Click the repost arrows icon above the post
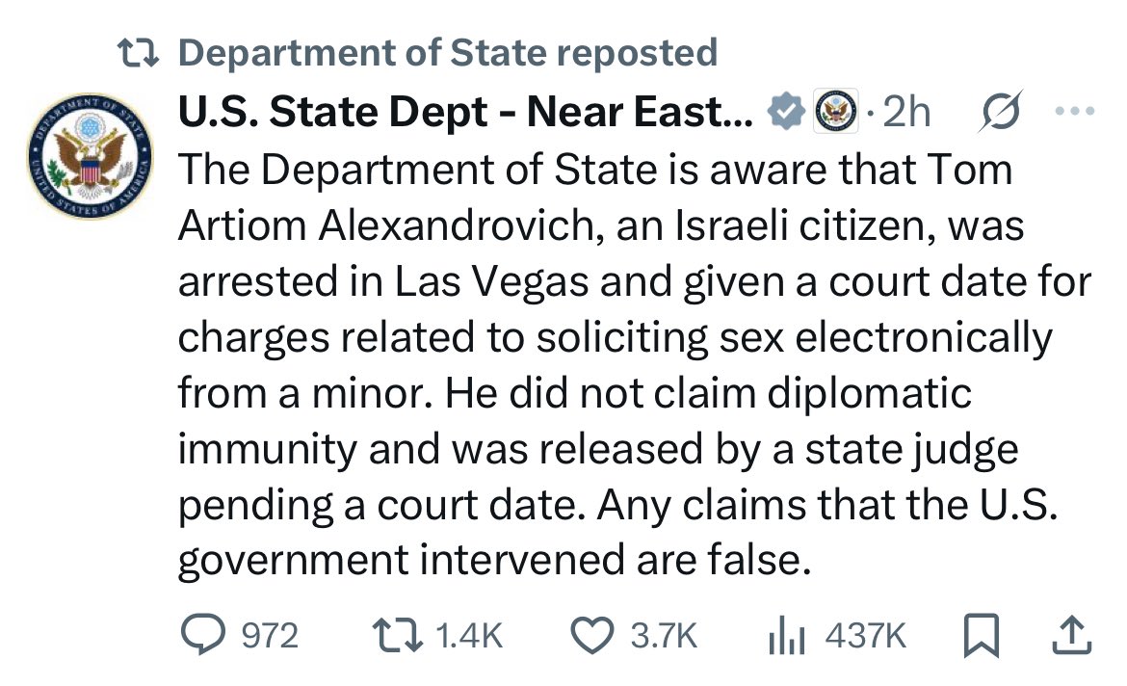This screenshot has width=1127, height=686. pos(141,52)
